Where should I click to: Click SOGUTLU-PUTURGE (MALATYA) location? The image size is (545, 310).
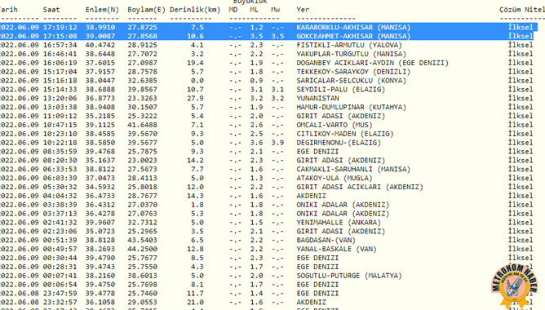349,276
